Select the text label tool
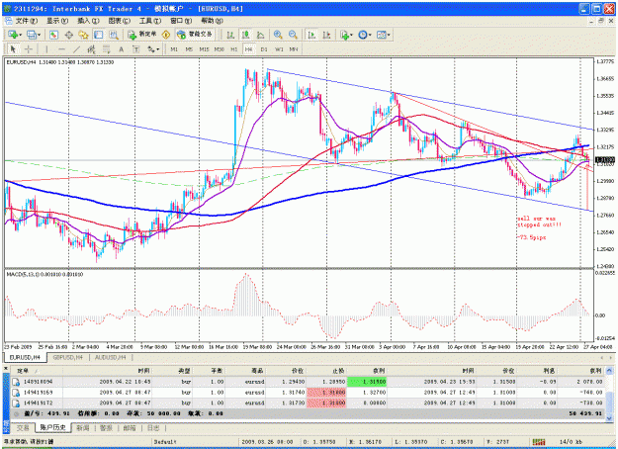The image size is (618, 449). 136,49
